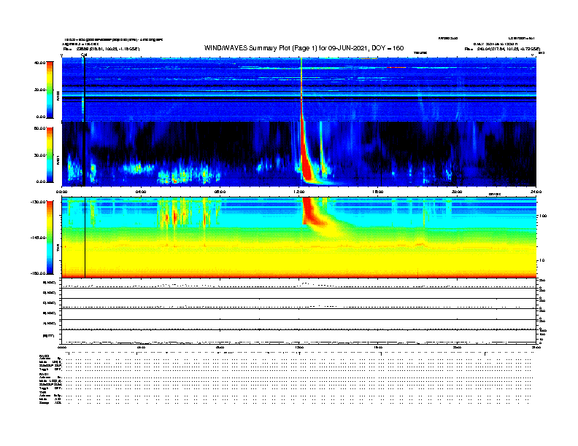
Task: Click the 10 label on TNR right axis
Action: point(542,260)
